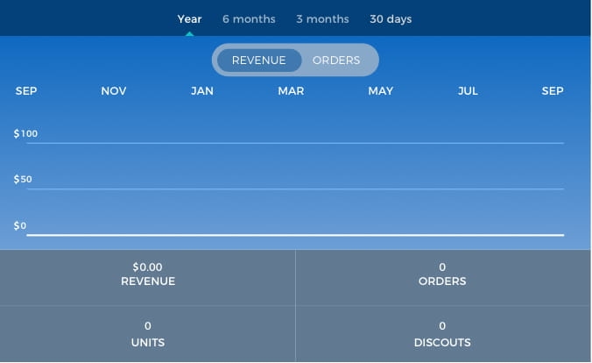
Task: Click the JUL month label
Action: [x=468, y=91]
